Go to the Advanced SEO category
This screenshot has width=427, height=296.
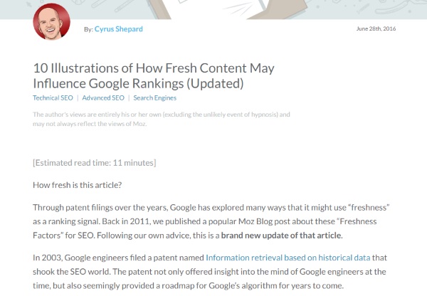pos(104,97)
